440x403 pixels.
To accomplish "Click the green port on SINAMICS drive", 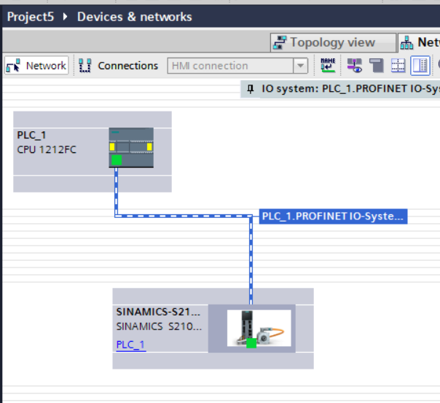I will coord(251,343).
